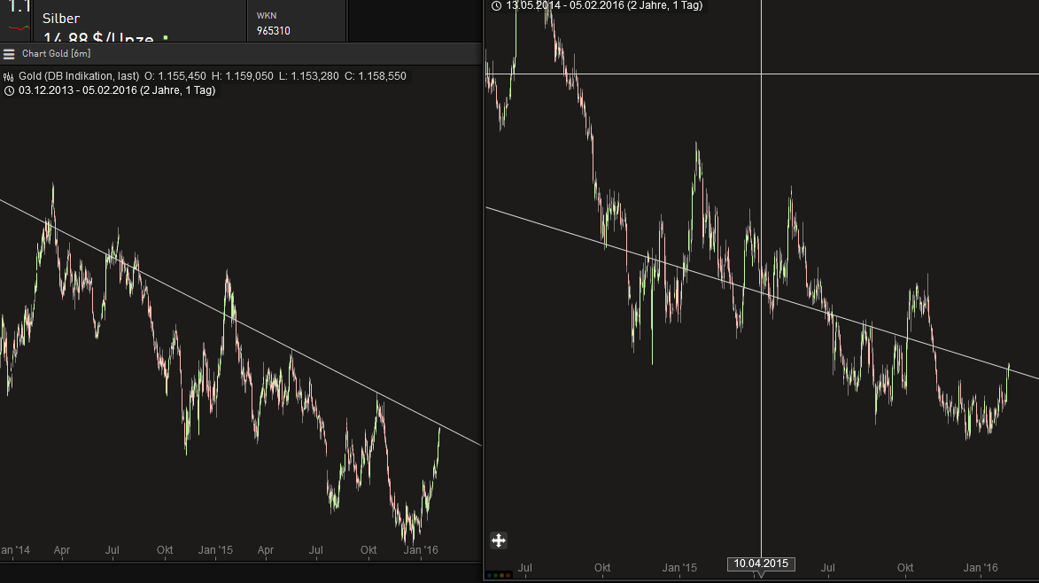Select the Silber instrument header
Viewport: 1039px width, 583px height.
[x=61, y=18]
